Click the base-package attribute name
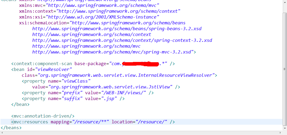 pyautogui.click(x=91, y=64)
